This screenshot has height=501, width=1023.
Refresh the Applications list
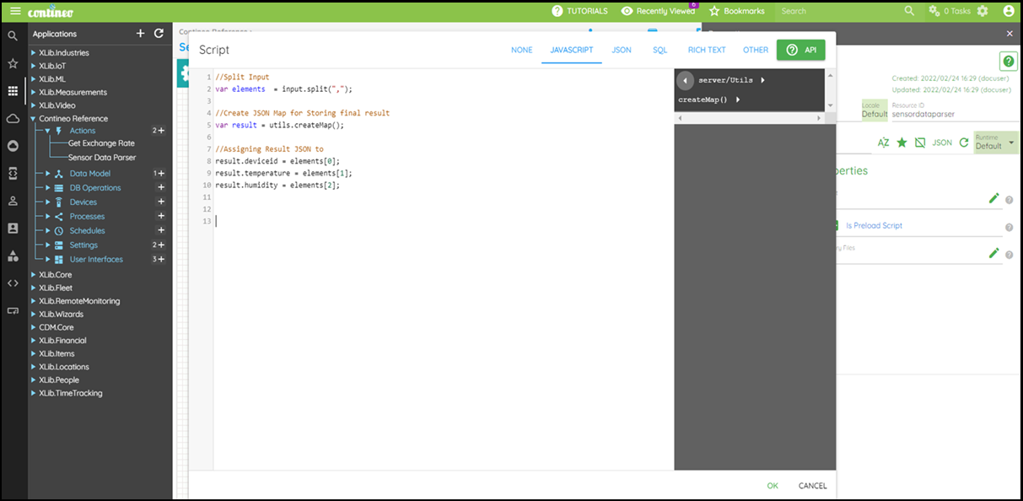point(159,34)
